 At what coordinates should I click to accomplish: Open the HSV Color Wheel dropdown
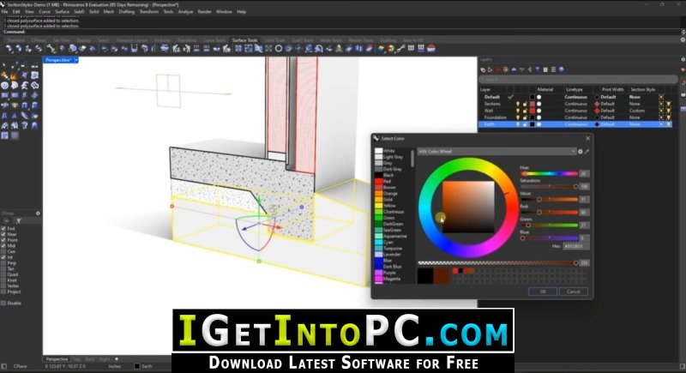[x=496, y=152]
